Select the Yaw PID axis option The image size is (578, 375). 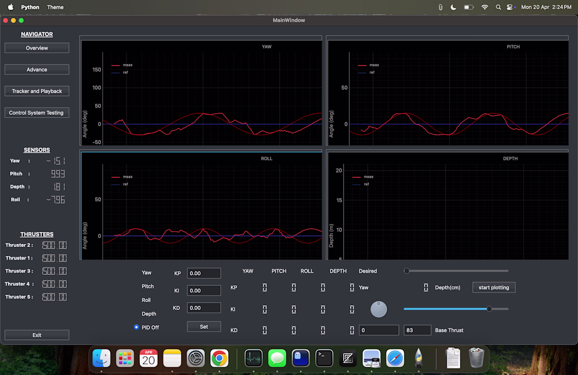point(147,273)
